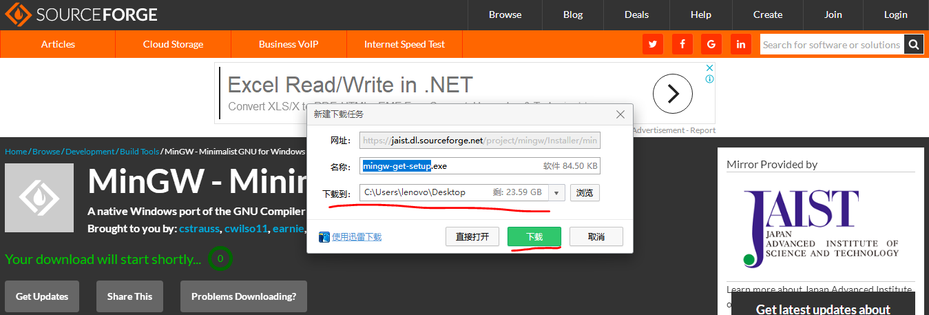Click the search software input box
This screenshot has height=315, width=929.
tap(832, 45)
